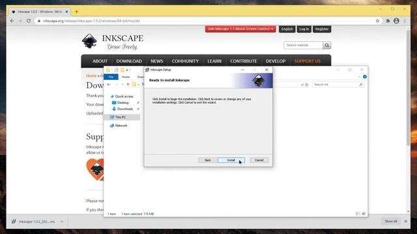Click browser back arrow
This screenshot has height=234, width=417.
[x=12, y=21]
